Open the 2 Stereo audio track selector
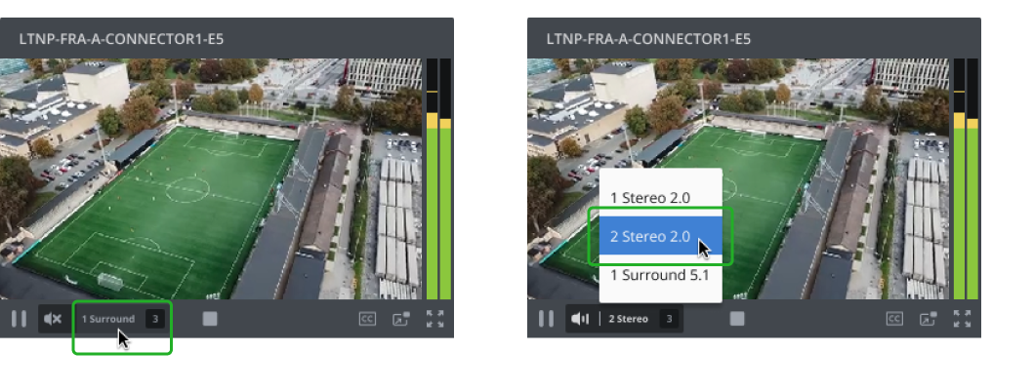This screenshot has width=1033, height=391. click(x=628, y=319)
